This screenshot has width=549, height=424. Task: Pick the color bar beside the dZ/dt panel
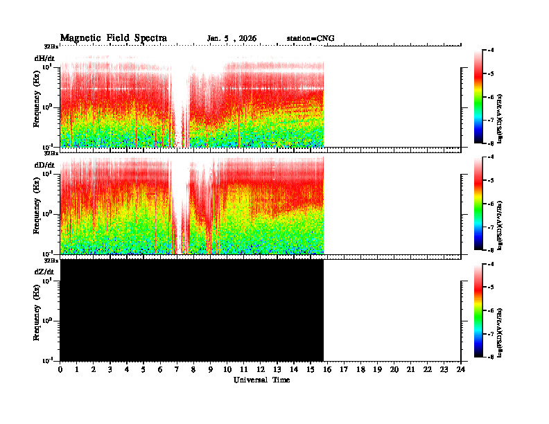point(478,310)
